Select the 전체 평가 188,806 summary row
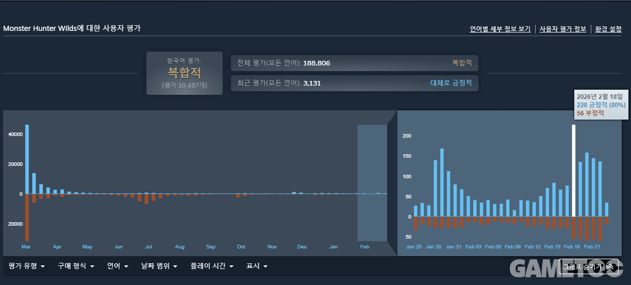 pos(355,63)
